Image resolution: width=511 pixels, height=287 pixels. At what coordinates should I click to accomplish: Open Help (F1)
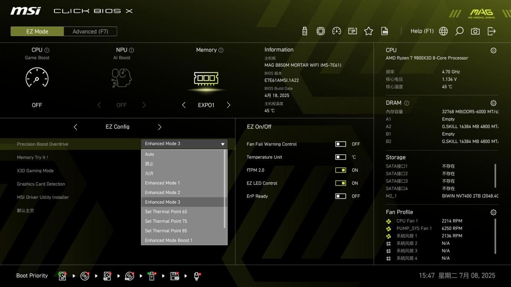(422, 31)
